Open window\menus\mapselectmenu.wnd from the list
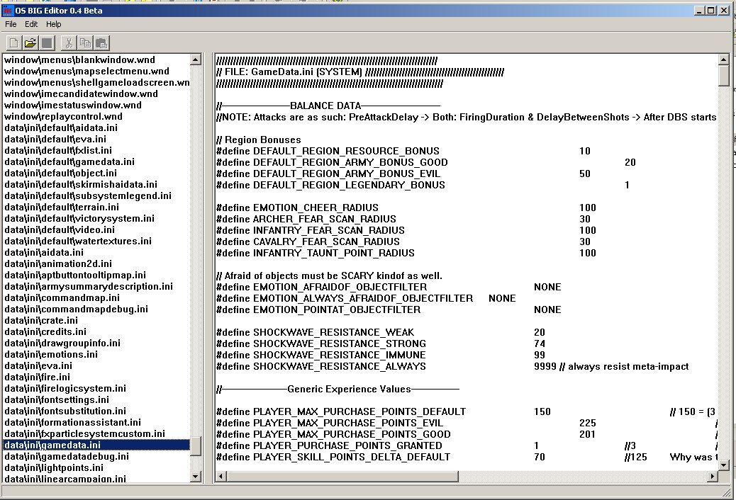The image size is (736, 500). pyautogui.click(x=87, y=72)
